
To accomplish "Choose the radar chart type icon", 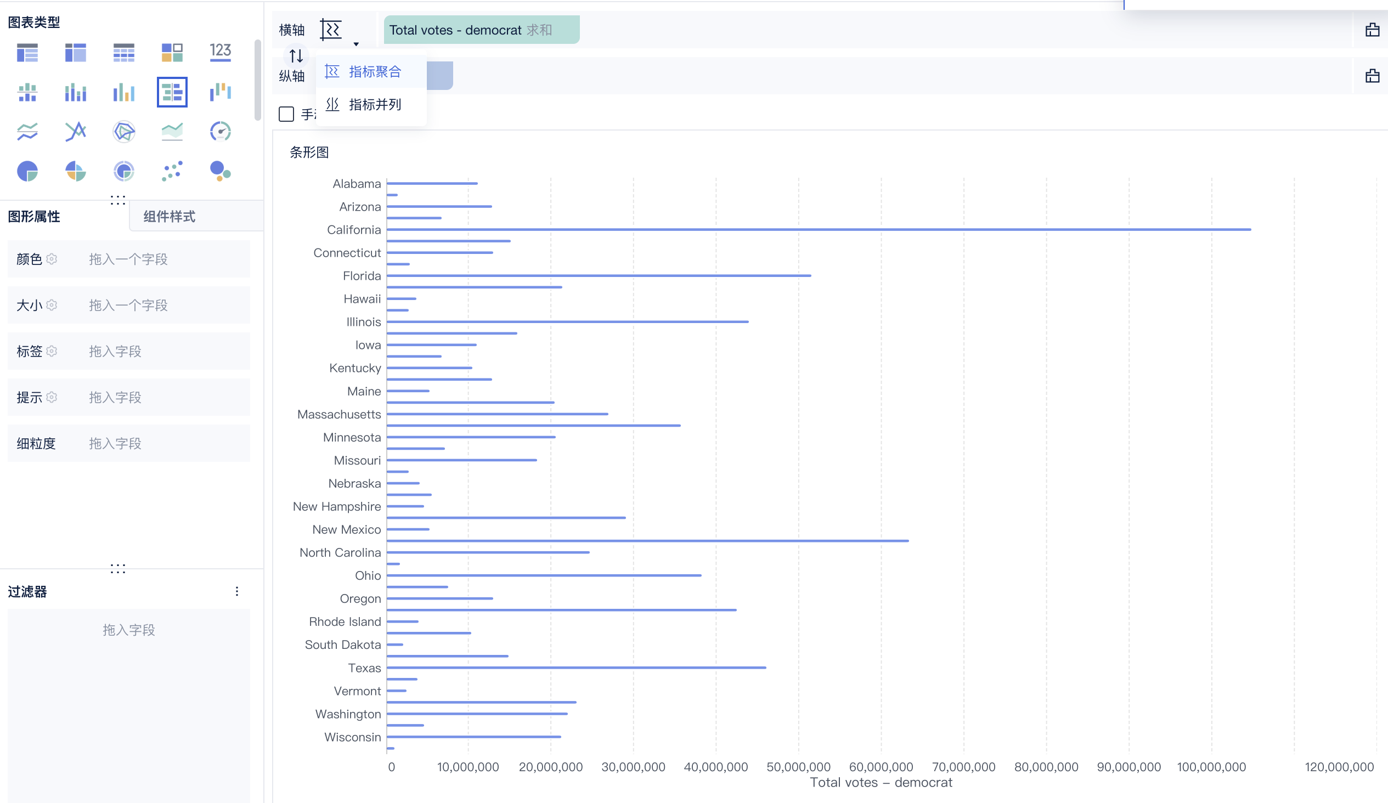I will coord(124,132).
